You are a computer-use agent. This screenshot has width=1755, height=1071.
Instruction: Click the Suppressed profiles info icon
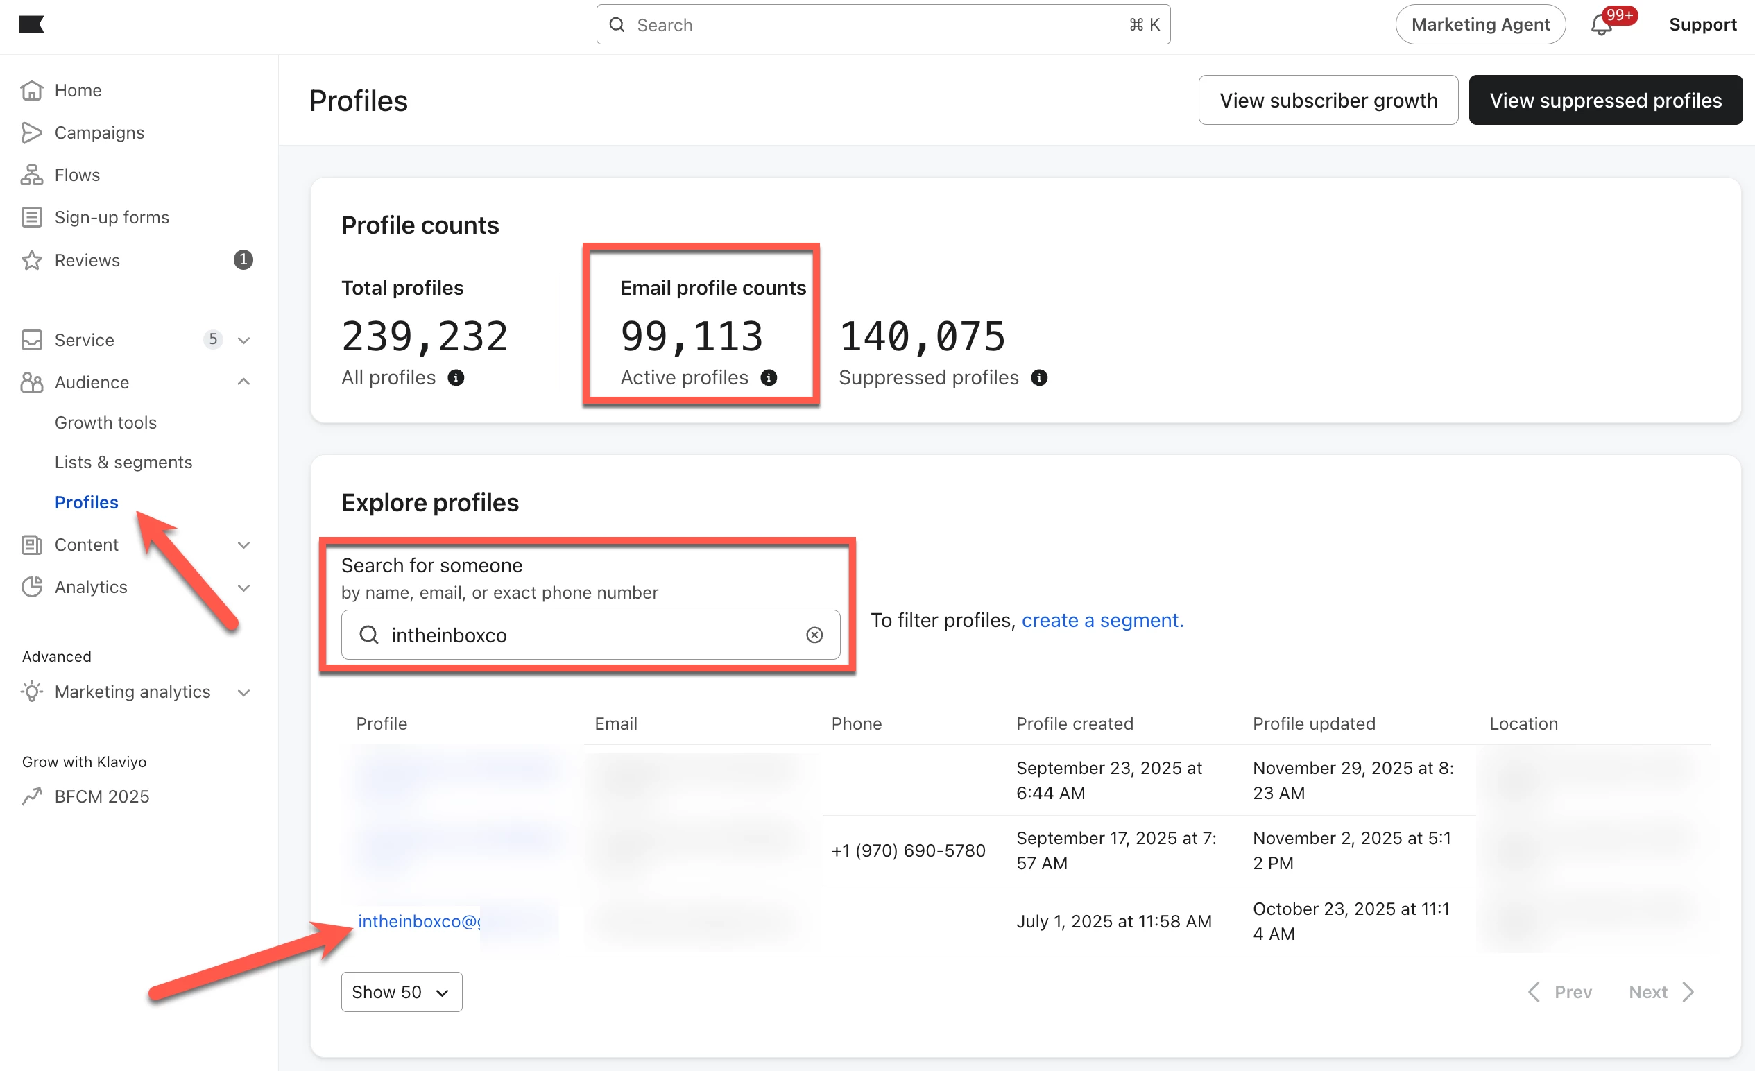point(1039,377)
